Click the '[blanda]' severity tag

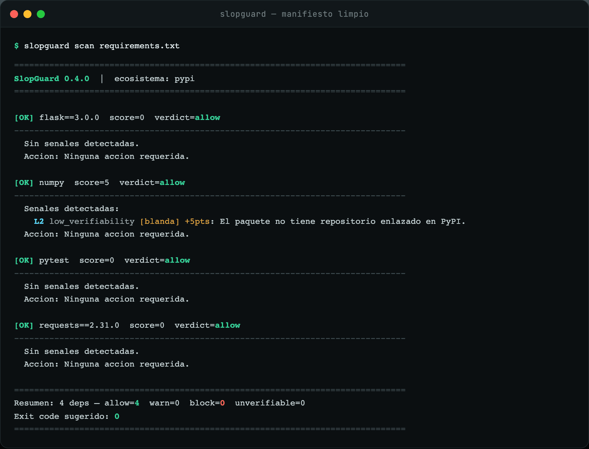(x=159, y=221)
